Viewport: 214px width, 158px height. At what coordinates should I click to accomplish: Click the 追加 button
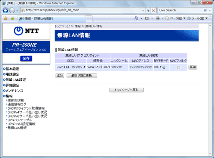pyautogui.click(x=60, y=76)
